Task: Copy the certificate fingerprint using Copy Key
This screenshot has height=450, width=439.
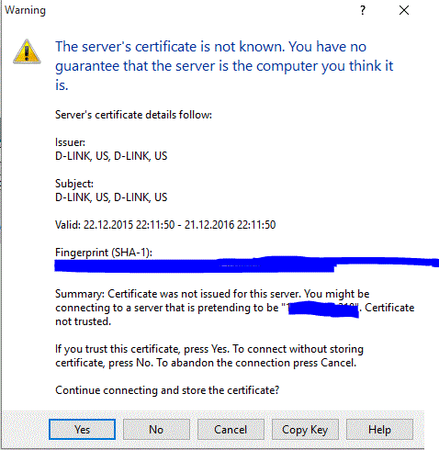Action: click(305, 429)
